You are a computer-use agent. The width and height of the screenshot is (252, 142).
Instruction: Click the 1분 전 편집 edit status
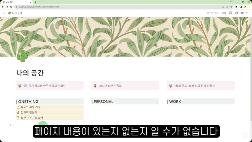212,13
